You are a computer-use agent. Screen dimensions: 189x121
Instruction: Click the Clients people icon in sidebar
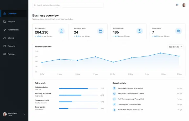point(4,38)
